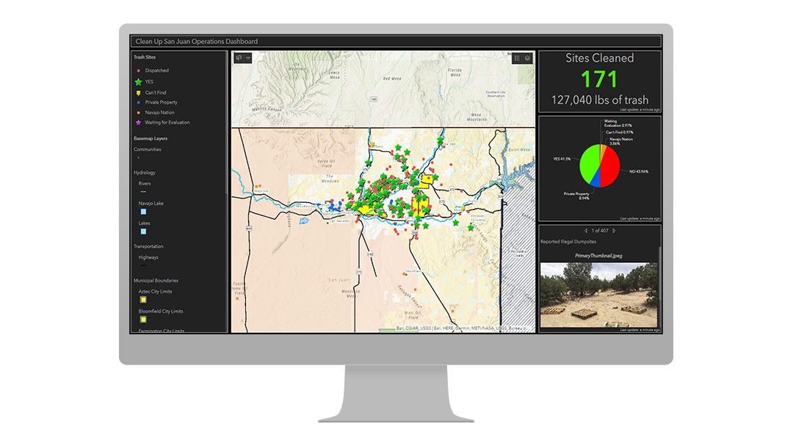Click the Waiting Evaluation 0.97% pie label
This screenshot has width=793, height=446.
tap(618, 123)
